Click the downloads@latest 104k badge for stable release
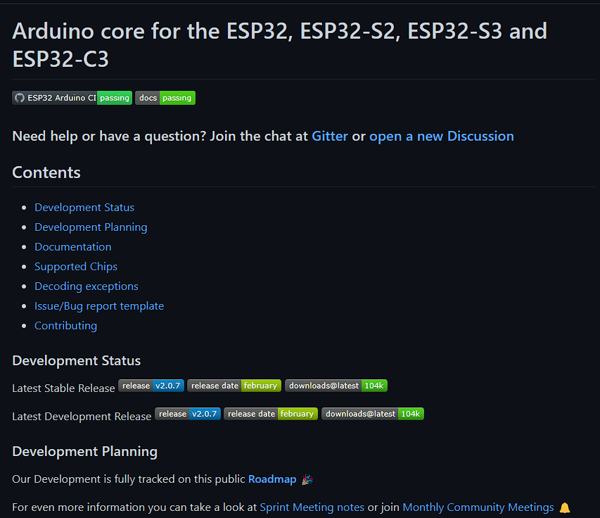The image size is (600, 518). coord(336,385)
